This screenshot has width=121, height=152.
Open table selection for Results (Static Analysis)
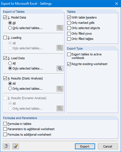[60, 89]
